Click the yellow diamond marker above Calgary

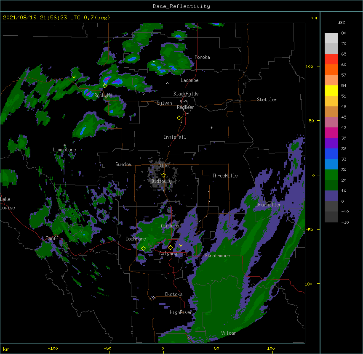coord(171,248)
